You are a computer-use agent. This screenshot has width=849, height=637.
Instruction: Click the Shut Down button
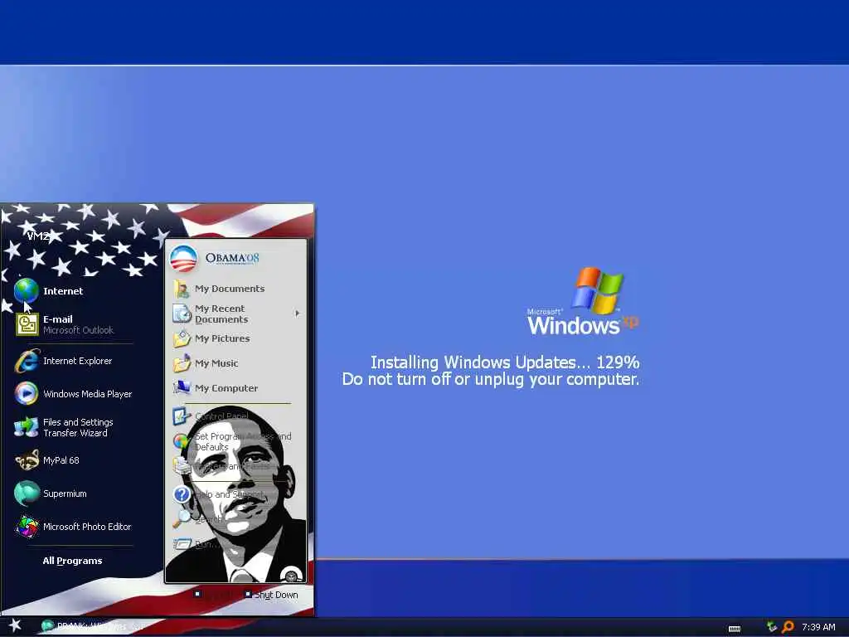[x=271, y=595]
